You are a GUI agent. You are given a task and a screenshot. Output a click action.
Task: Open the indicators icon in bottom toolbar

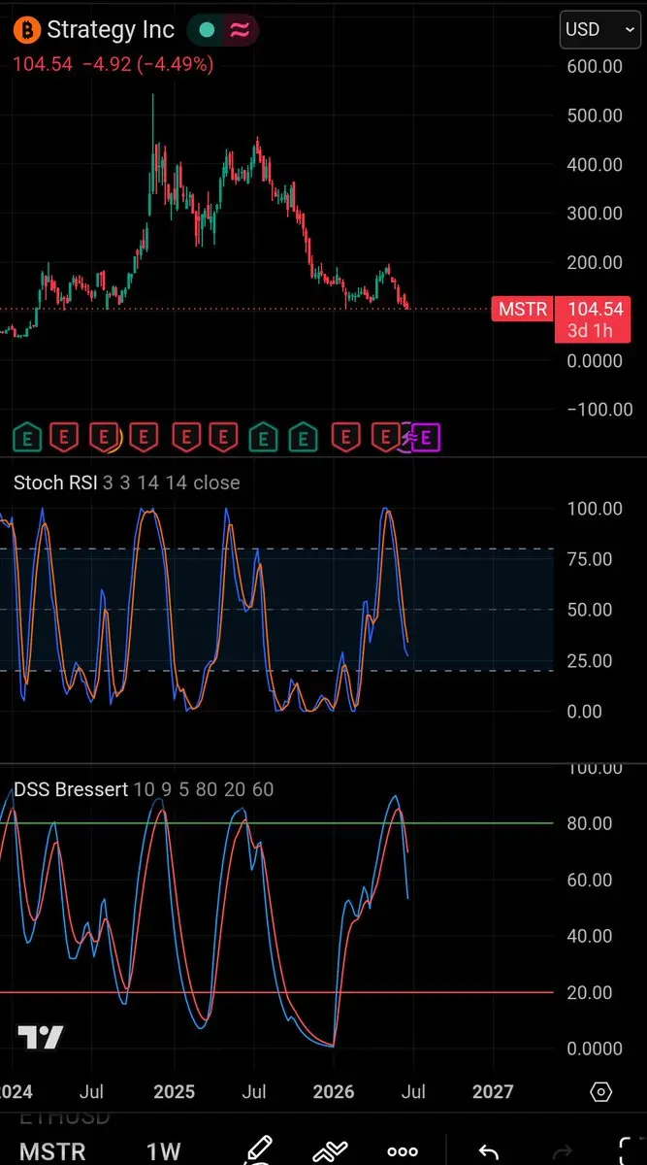point(330,1152)
